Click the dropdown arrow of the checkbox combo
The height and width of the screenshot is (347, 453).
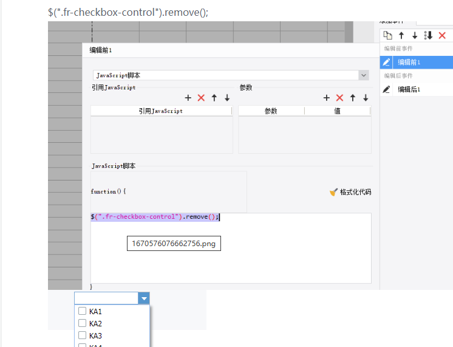pos(144,298)
